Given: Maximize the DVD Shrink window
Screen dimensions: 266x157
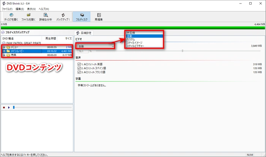Looking at the screenshot, I should pyautogui.click(x=250, y=3).
